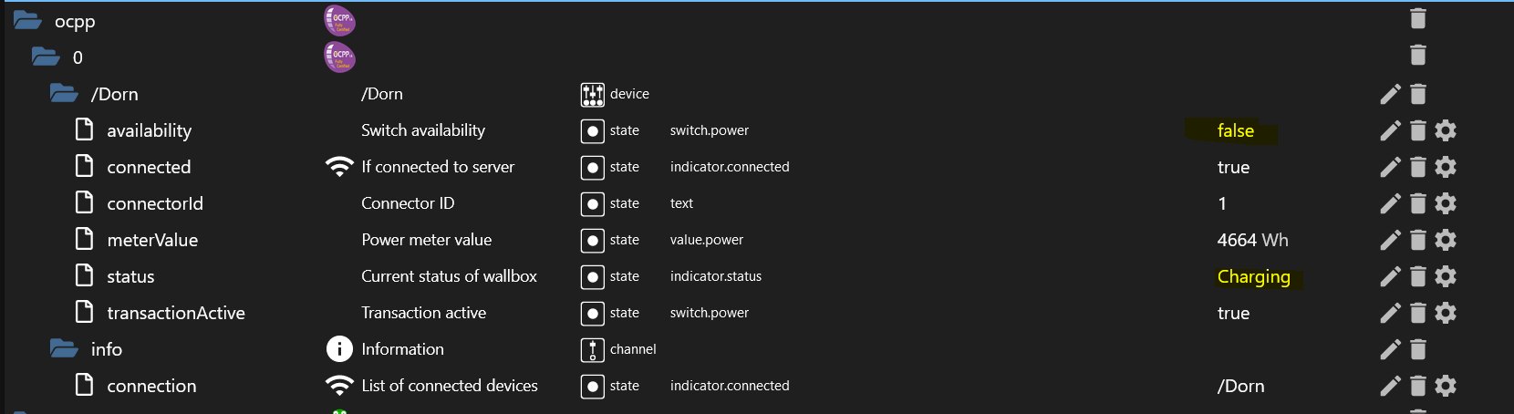Open settings gear for the connection state
This screenshot has height=414, width=1514.
point(1446,386)
